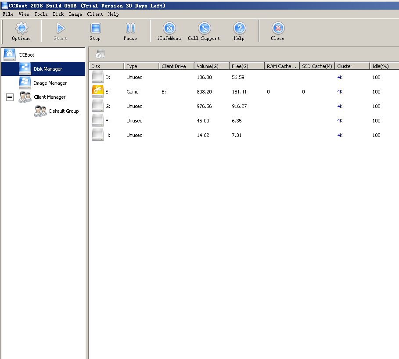Open the Client menu
The height and width of the screenshot is (359, 399).
95,14
